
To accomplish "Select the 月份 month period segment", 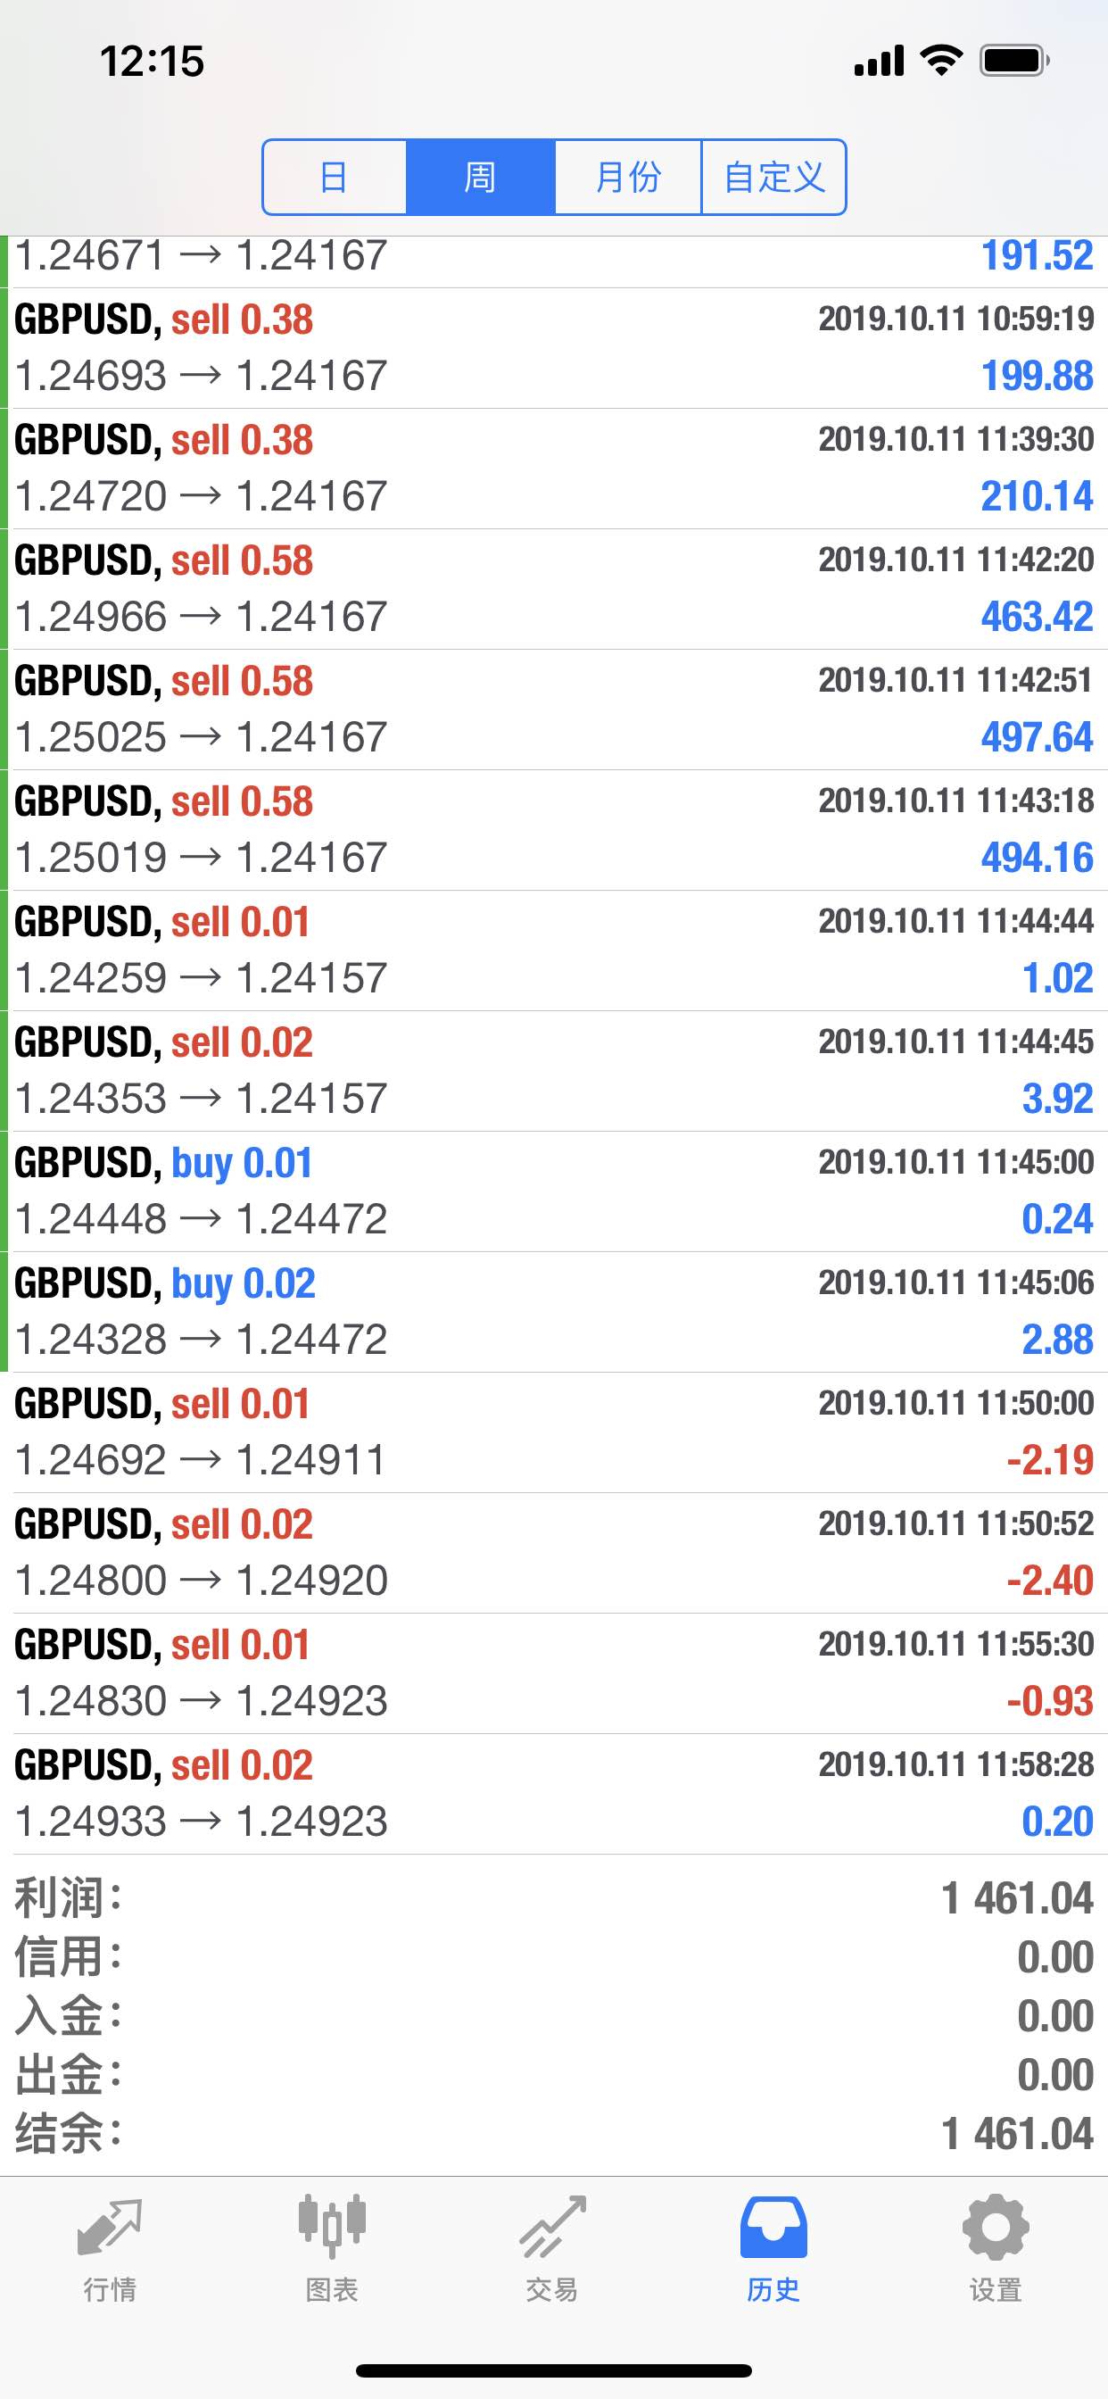I will point(627,177).
